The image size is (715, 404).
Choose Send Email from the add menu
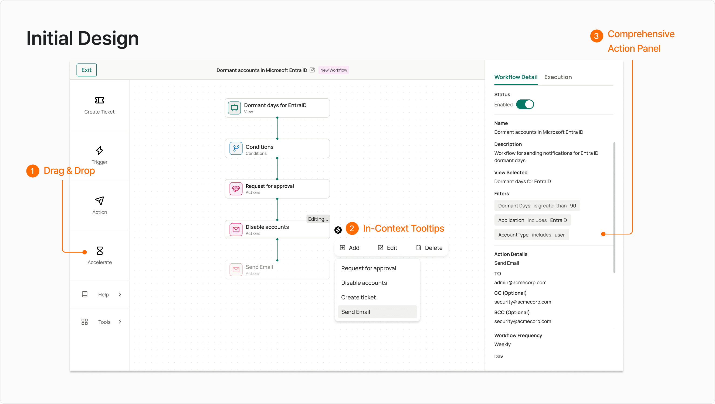pyautogui.click(x=355, y=312)
